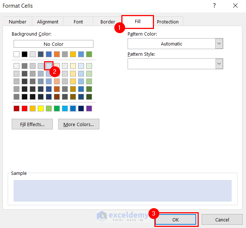Open the Protection tab
The image size is (246, 228).
tap(168, 22)
